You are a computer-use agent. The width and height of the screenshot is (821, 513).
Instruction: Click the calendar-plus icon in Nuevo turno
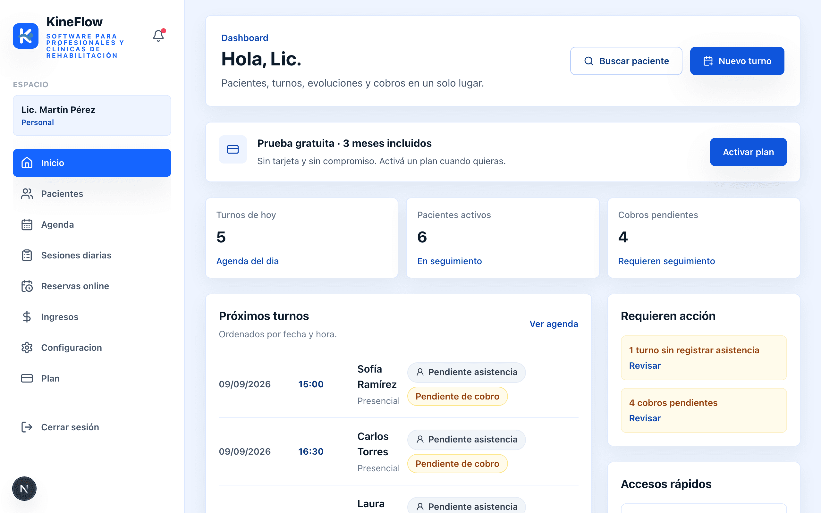(708, 61)
